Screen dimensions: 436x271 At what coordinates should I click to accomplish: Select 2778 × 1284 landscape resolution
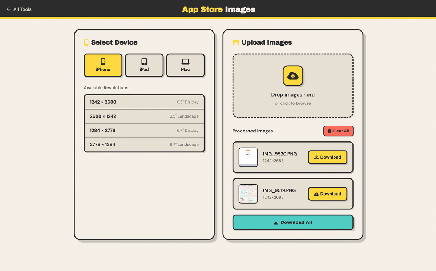tap(144, 144)
